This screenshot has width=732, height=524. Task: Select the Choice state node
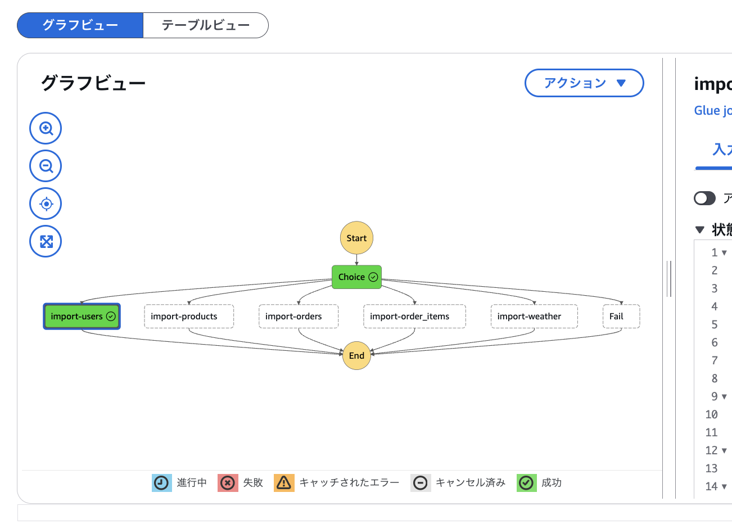(356, 277)
